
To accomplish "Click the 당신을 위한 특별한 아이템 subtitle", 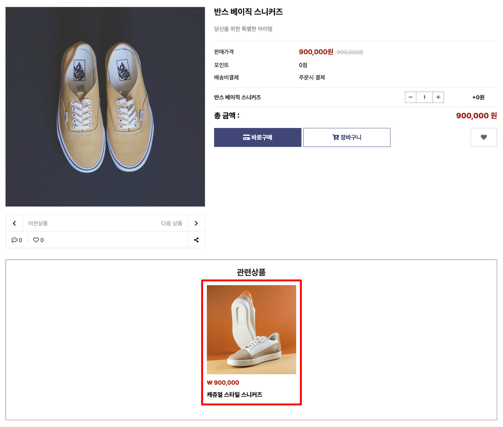I will coord(243,29).
